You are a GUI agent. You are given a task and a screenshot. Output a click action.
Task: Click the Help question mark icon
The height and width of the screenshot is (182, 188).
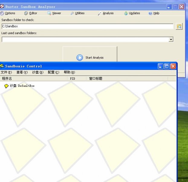150,13
